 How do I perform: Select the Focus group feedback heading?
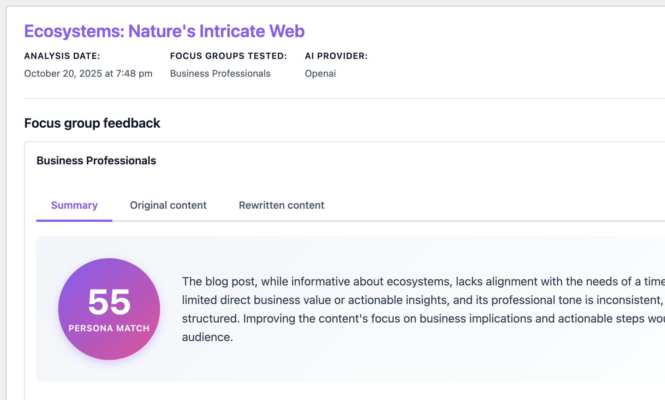(x=92, y=123)
